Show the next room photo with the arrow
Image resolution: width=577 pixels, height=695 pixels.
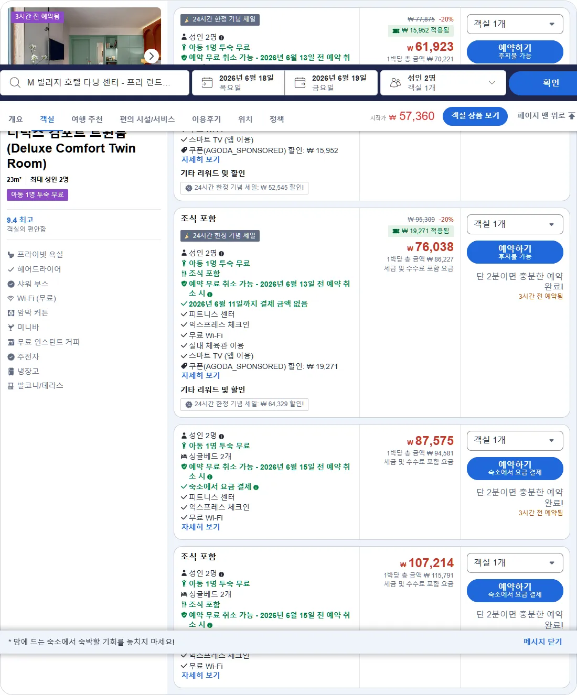[152, 56]
